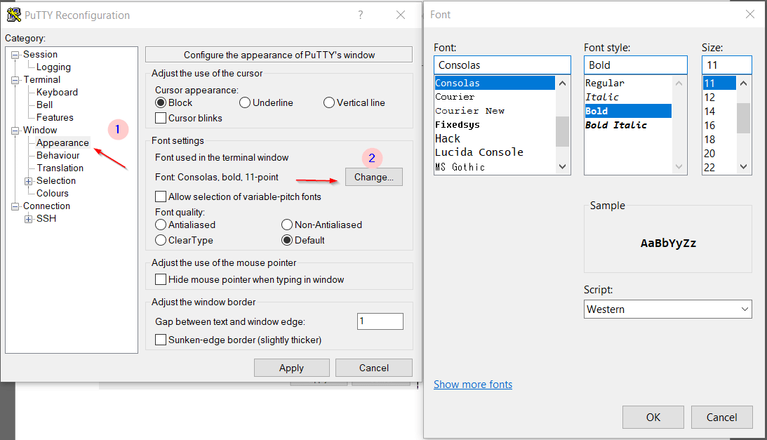Click the font size list scrollbar thumb
767x440 pixels.
(x=743, y=118)
